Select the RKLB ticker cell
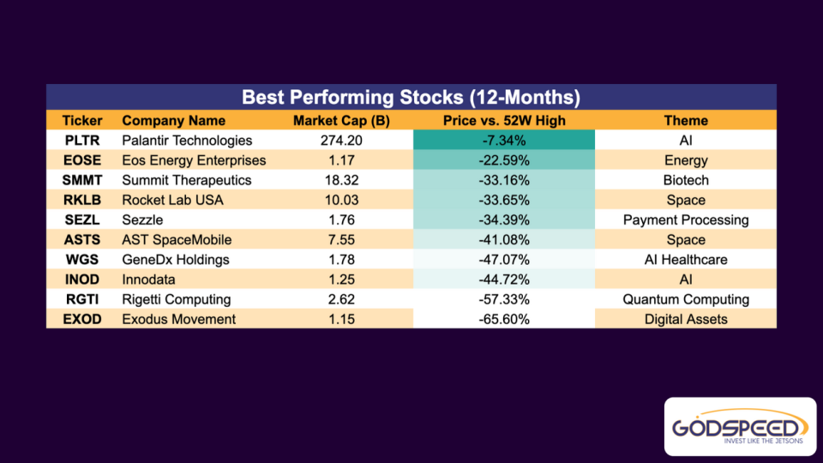Image resolution: width=823 pixels, height=463 pixels. point(82,200)
